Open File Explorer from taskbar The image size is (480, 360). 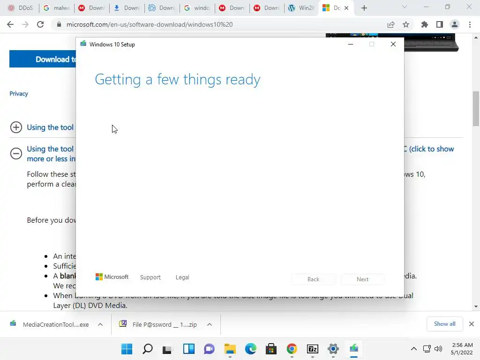(230, 349)
